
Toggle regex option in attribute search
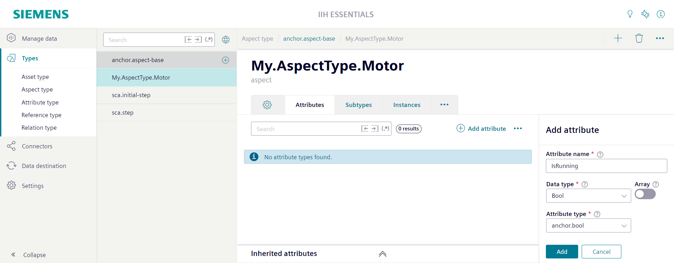(x=385, y=128)
